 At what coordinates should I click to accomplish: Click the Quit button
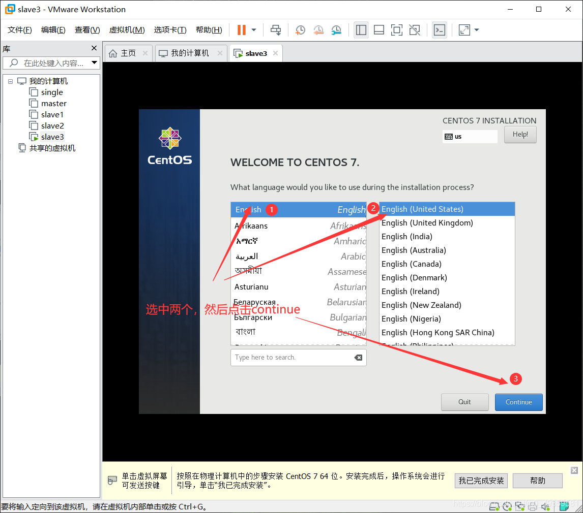[465, 402]
